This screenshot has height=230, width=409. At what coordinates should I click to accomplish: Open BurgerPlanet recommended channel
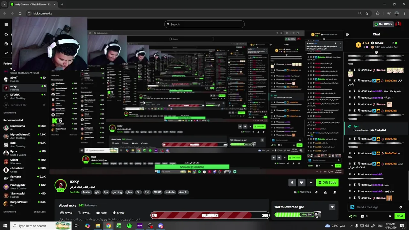coord(24,203)
